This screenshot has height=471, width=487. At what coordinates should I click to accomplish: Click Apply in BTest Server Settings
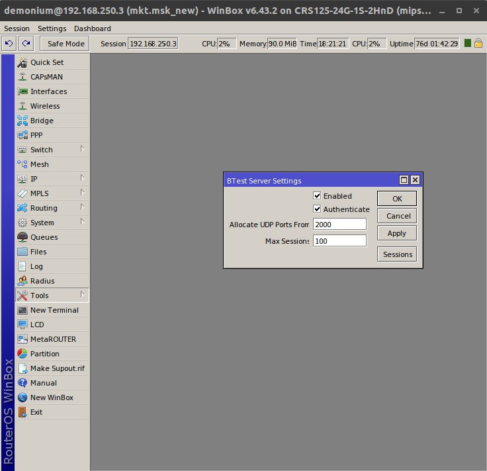(x=397, y=233)
